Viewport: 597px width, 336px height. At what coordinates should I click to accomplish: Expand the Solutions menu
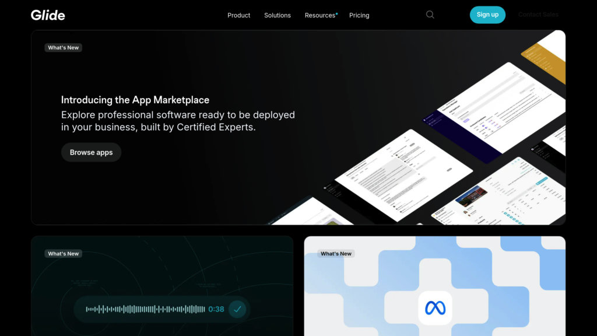(277, 15)
